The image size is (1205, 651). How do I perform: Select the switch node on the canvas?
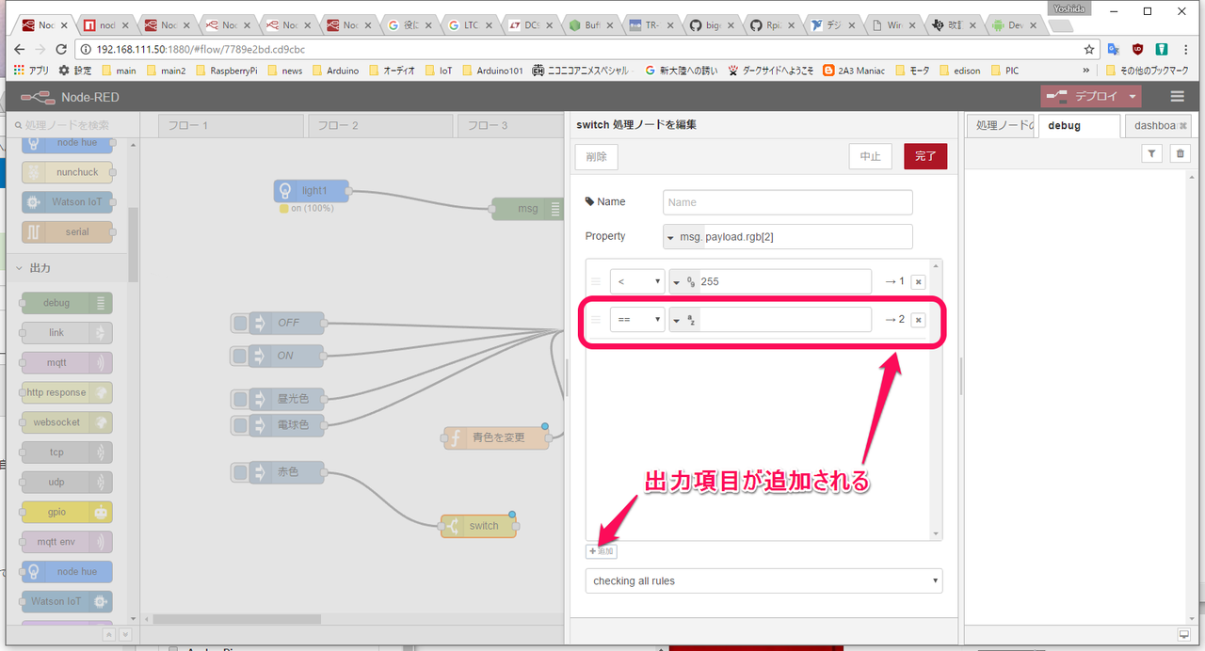pos(479,526)
